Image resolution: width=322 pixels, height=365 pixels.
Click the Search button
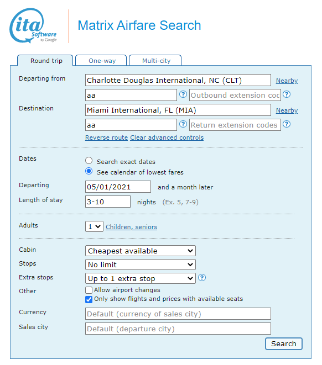(x=283, y=343)
